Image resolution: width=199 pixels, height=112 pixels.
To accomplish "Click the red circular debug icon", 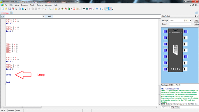I will (x=74, y=9).
